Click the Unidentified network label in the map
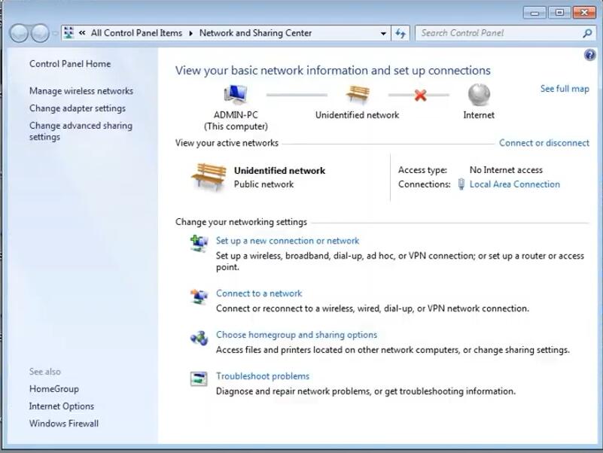This screenshot has width=603, height=453. point(358,115)
